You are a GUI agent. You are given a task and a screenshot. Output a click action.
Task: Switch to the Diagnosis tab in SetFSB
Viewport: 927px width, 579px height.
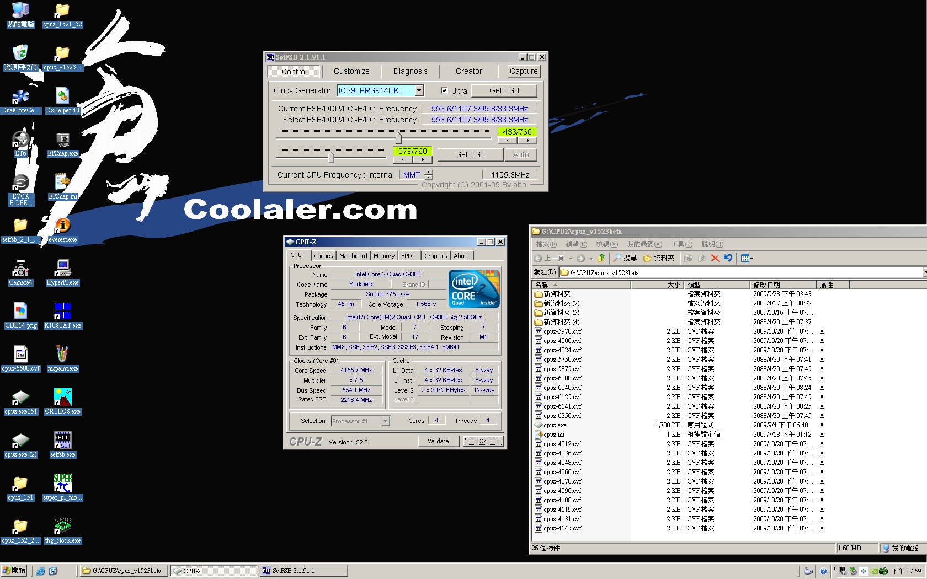click(410, 71)
